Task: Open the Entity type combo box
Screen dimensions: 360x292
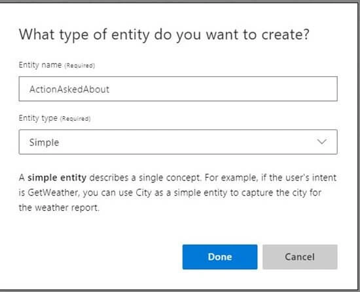Action: click(178, 142)
